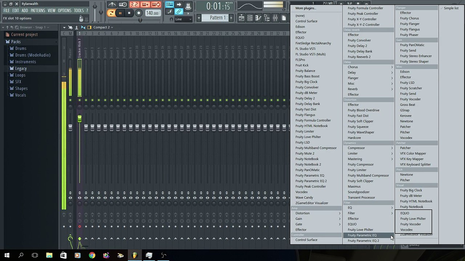
Task: Open the Microsoft Store taskbar icon
Action: coord(63,255)
